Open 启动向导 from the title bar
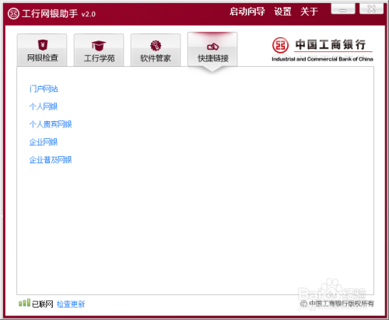The height and width of the screenshot is (320, 389). [247, 12]
